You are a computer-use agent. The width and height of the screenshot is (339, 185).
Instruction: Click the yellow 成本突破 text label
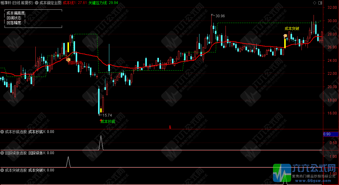click(292, 29)
